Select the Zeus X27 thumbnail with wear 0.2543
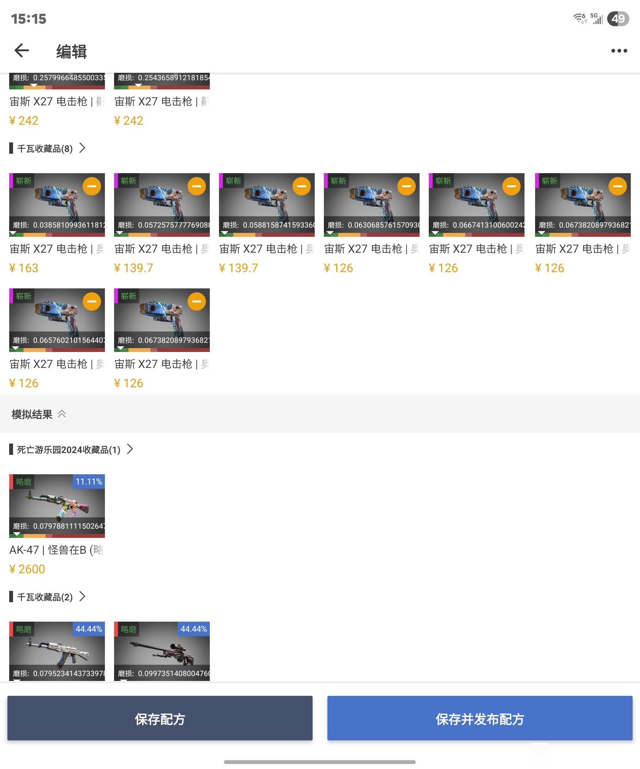640x769 pixels. [x=162, y=81]
